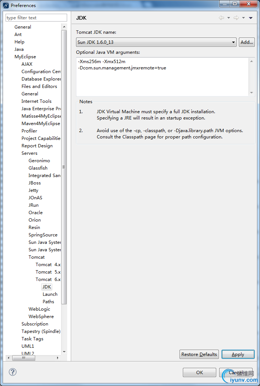Select the WebSphere server node
The image size is (260, 386).
click(x=41, y=316)
